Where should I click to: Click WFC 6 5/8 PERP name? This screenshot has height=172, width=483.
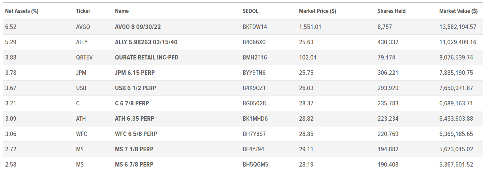[x=136, y=134]
